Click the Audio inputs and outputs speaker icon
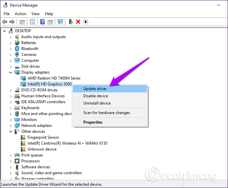The width and height of the screenshot is (228, 188). coord(17,37)
